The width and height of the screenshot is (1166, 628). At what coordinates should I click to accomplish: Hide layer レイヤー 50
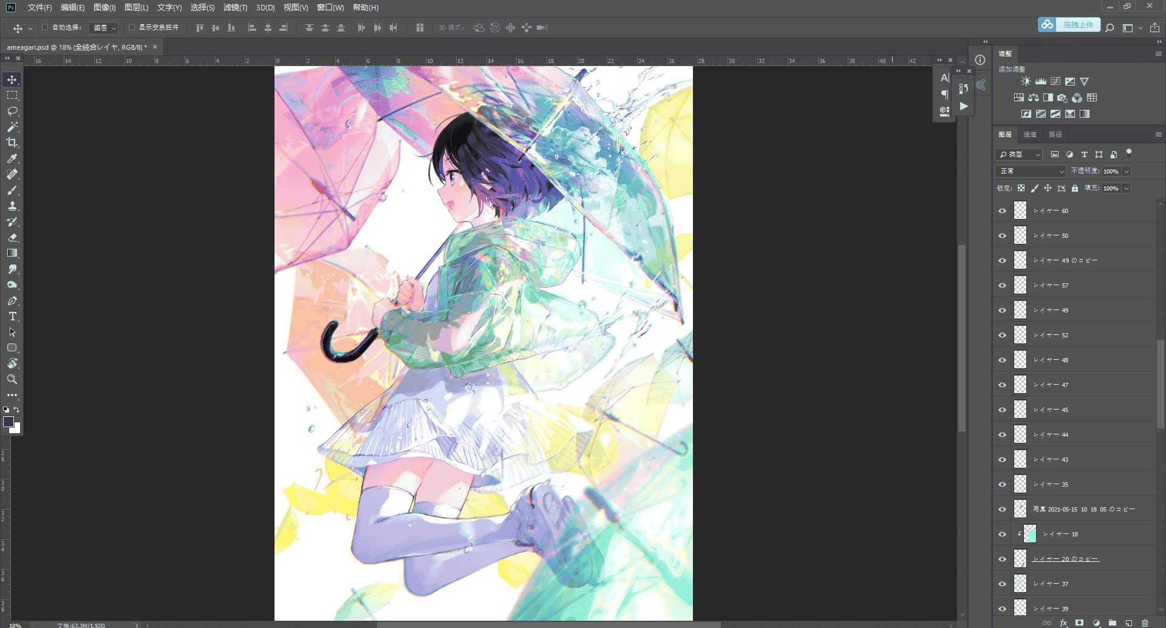(x=1002, y=235)
